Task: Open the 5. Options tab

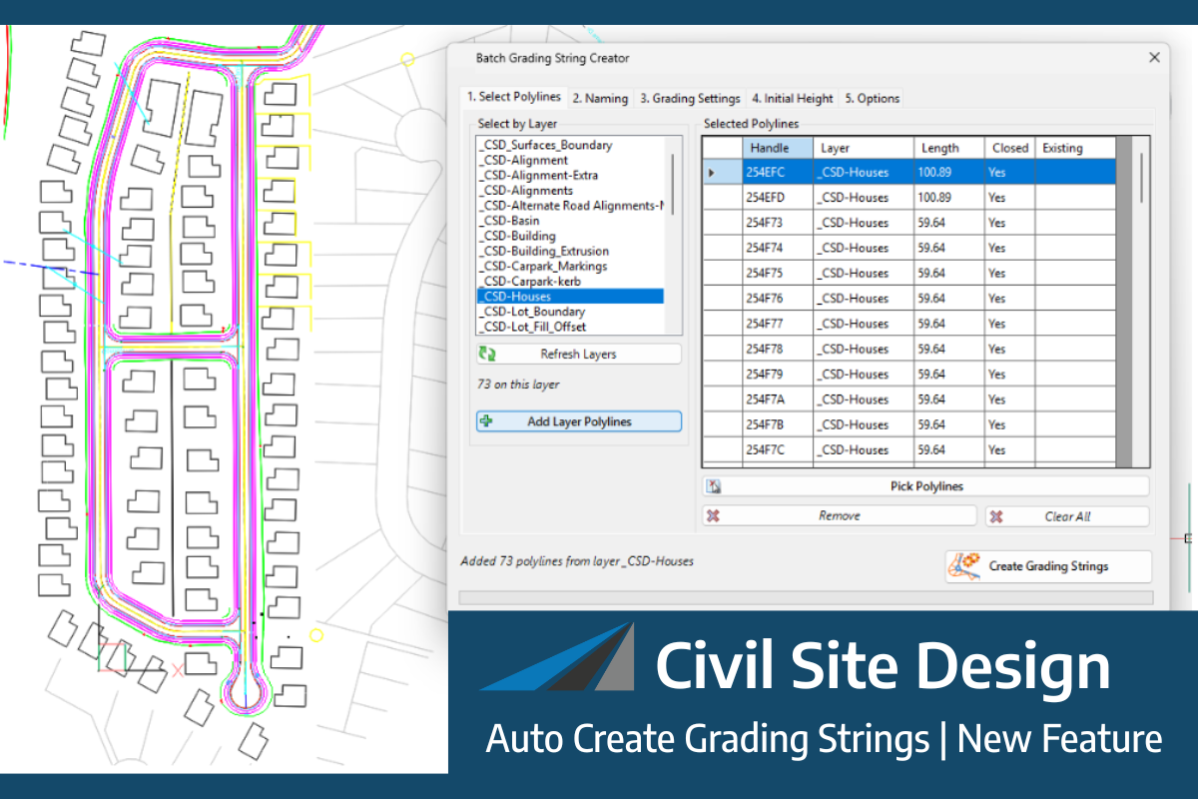Action: [872, 98]
